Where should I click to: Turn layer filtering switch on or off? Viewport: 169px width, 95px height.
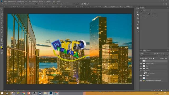click(x=168, y=53)
